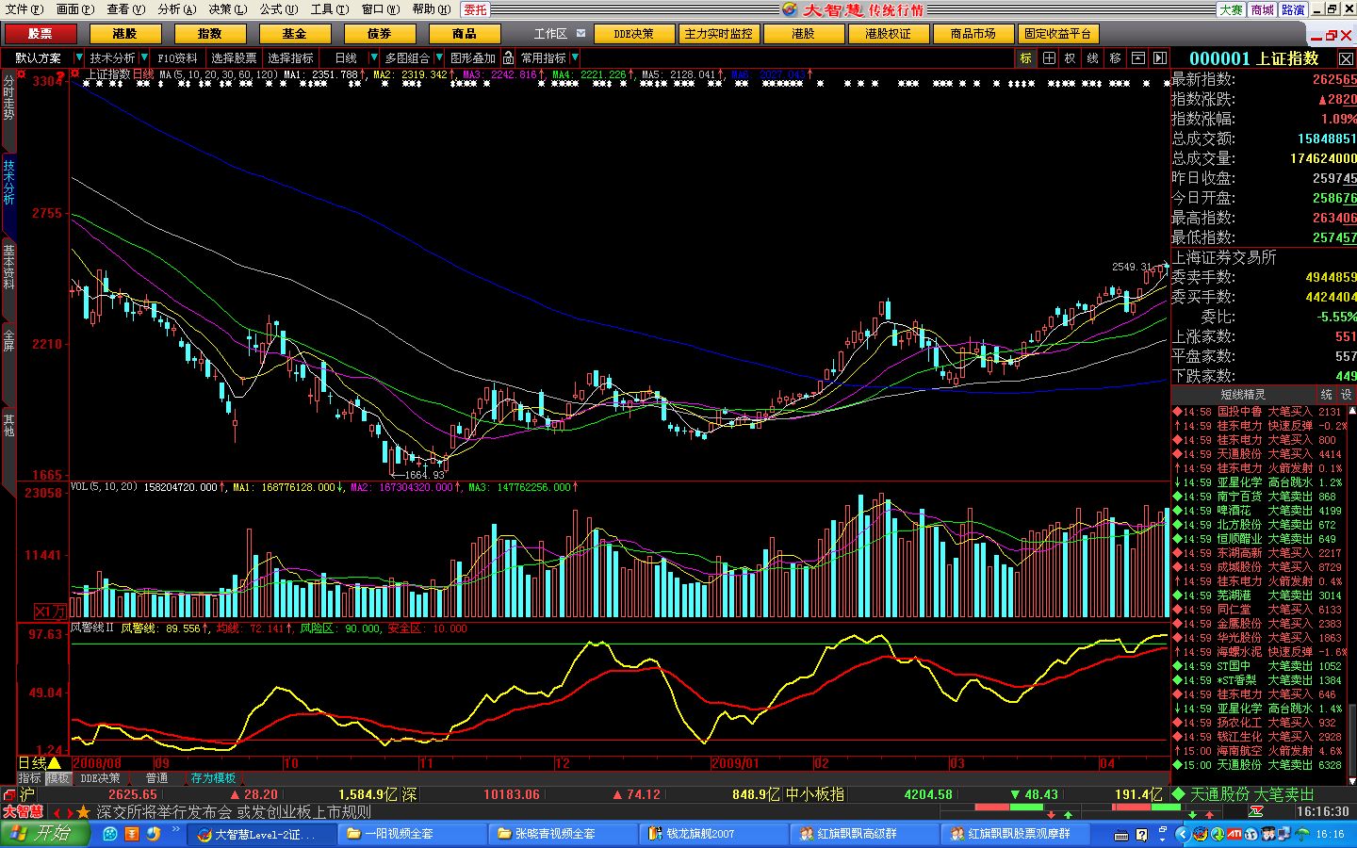The width and height of the screenshot is (1357, 848).
Task: Click the blue quick launch icon beside Start
Action: click(x=110, y=834)
